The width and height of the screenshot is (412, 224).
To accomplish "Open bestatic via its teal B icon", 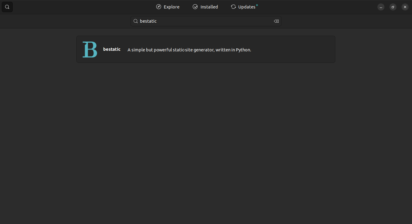I will (90, 49).
